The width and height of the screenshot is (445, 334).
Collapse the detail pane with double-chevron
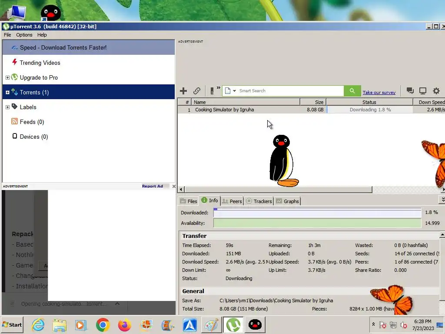pos(442,200)
